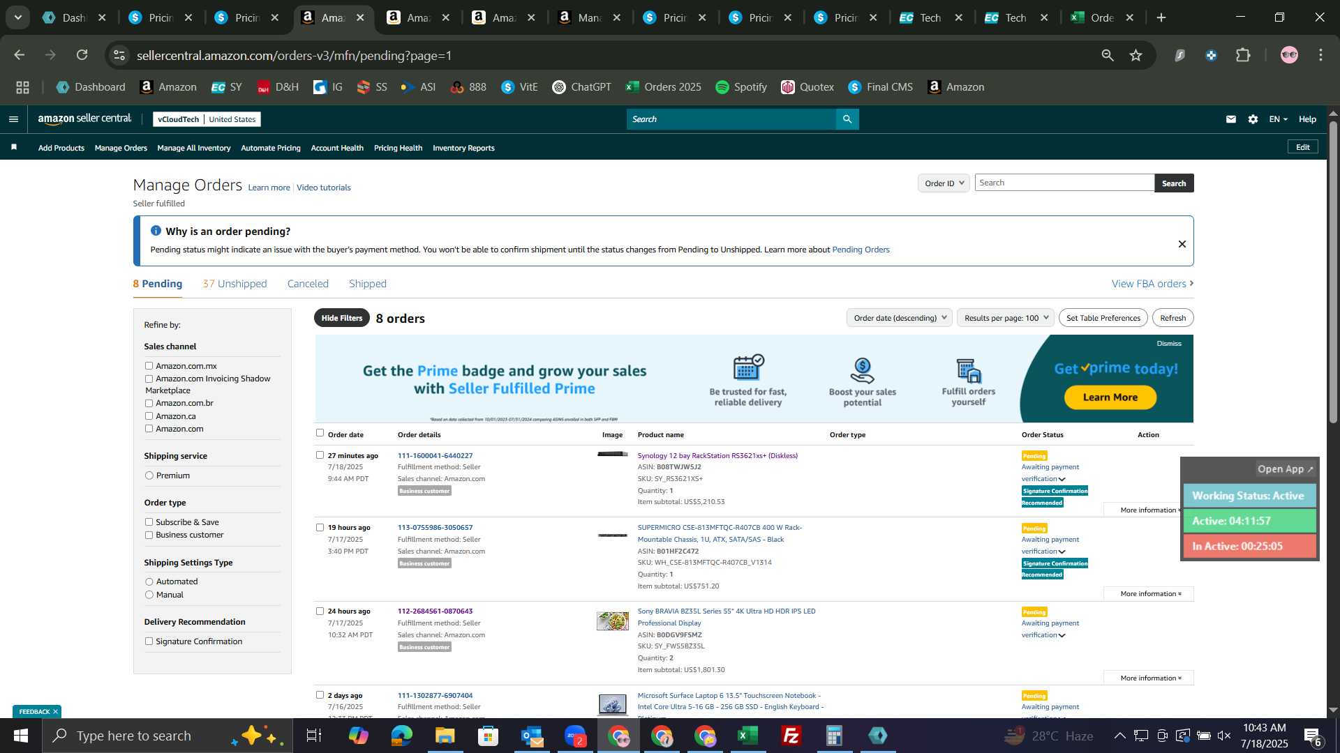Check the Subscribe & Save order type

click(x=149, y=522)
